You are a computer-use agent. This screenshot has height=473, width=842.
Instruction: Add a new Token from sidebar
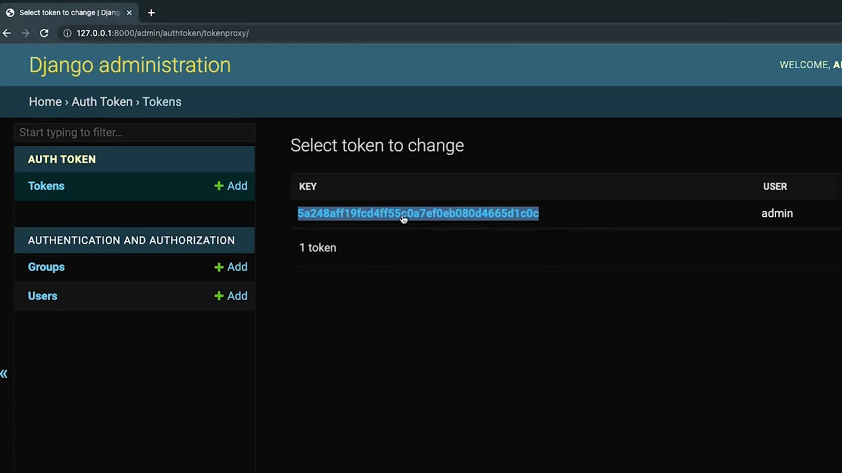(x=231, y=186)
